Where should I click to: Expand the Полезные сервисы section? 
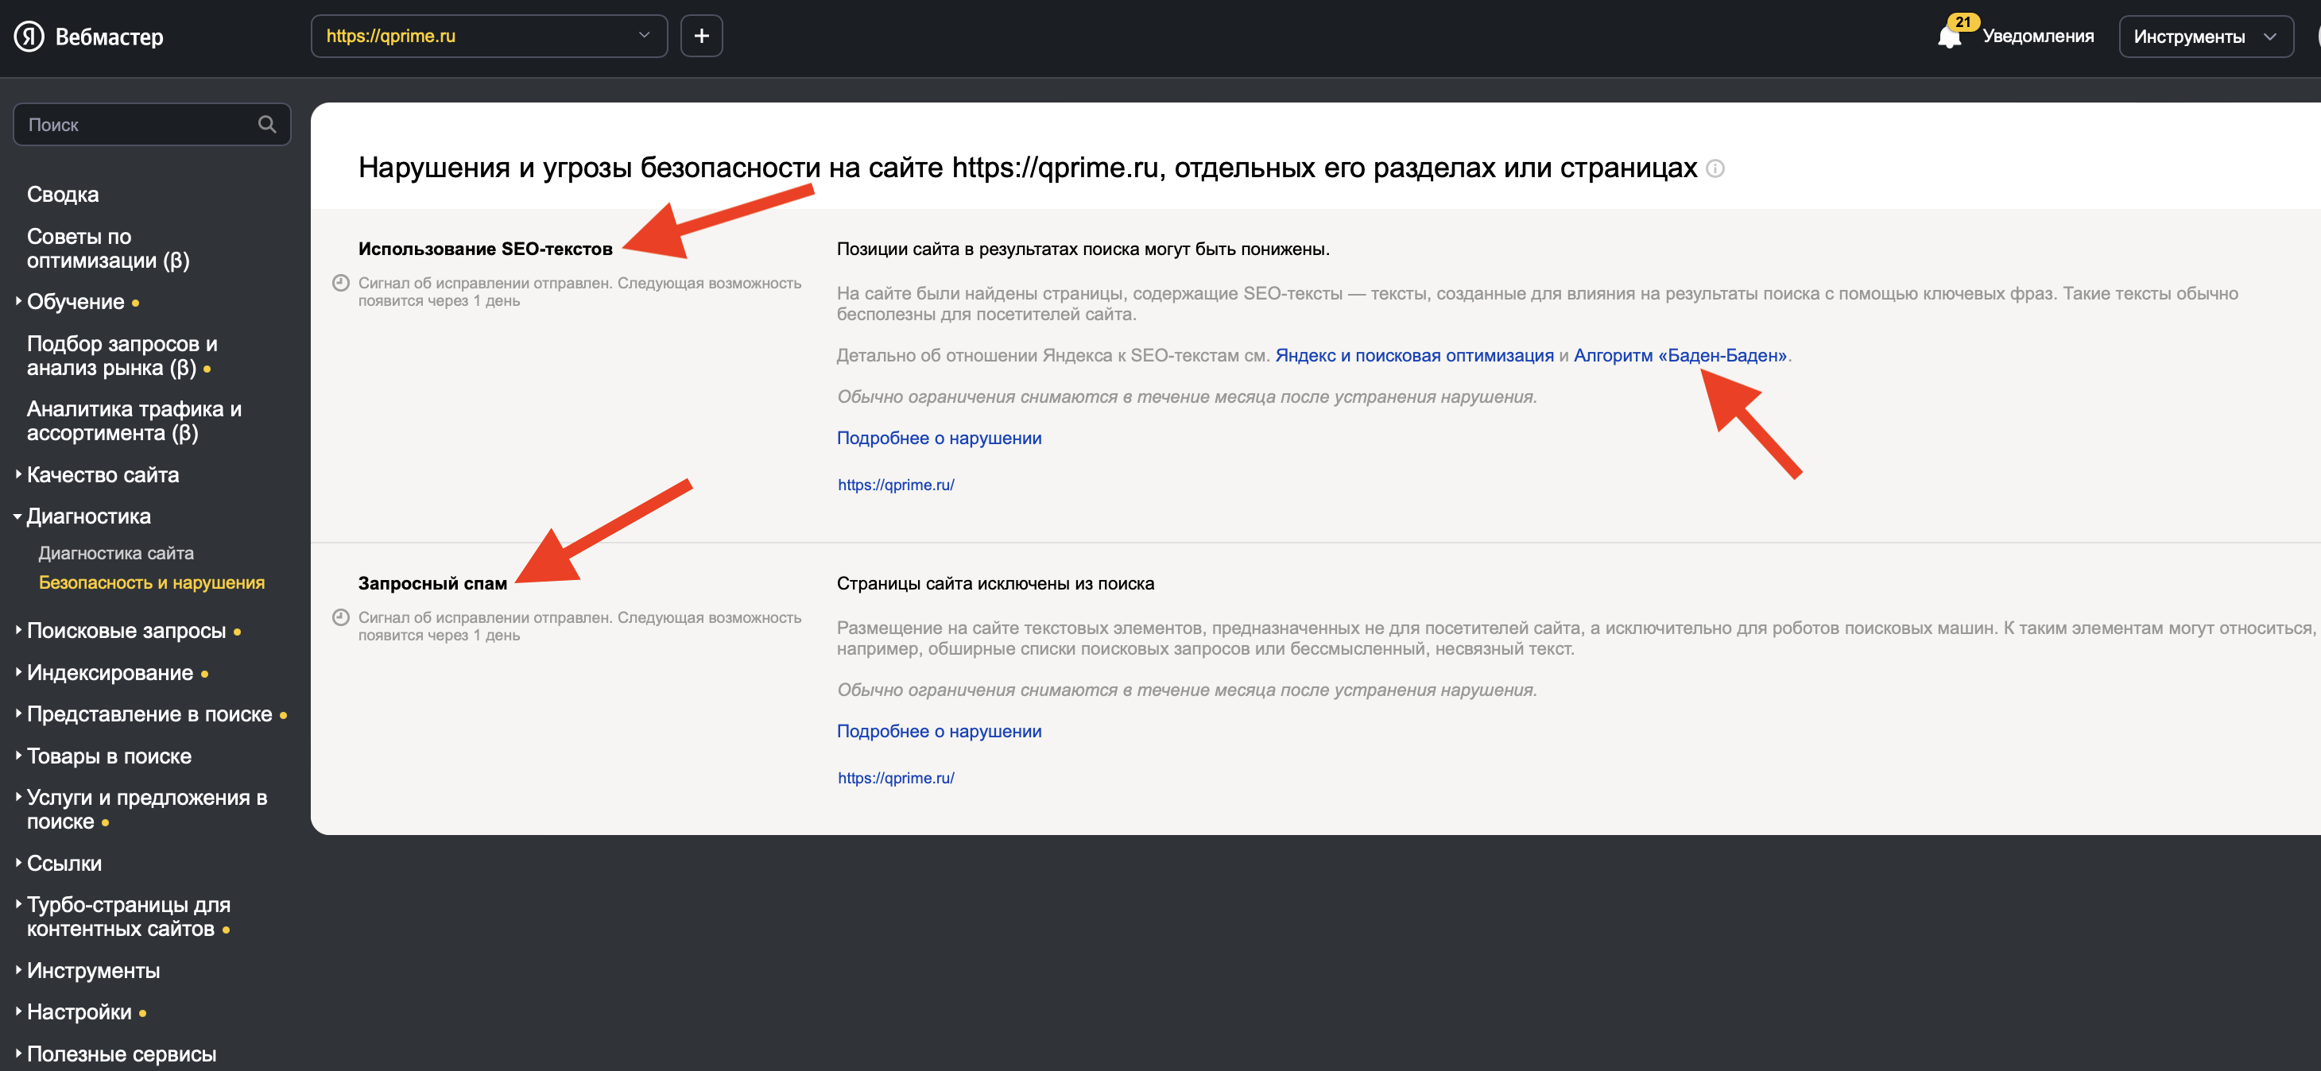122,1054
